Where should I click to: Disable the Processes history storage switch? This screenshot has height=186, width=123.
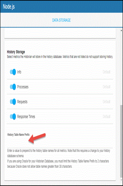point(13,87)
